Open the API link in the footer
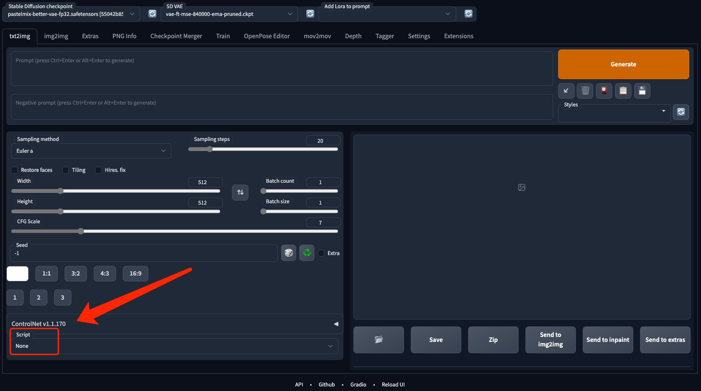Viewport: 701px width, 391px height. (x=299, y=385)
